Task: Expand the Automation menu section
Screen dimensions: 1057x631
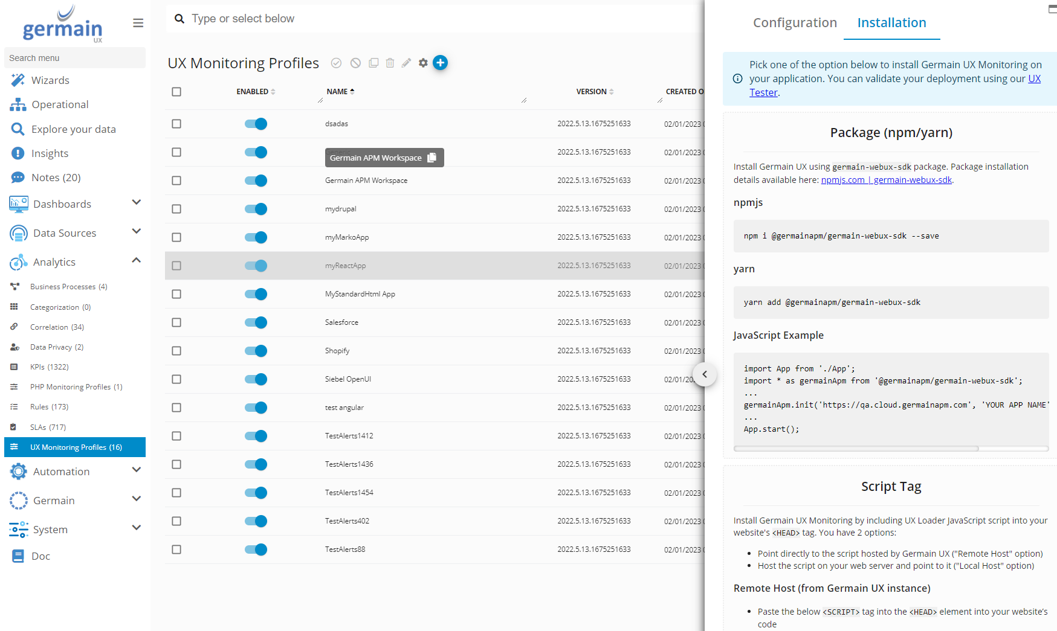Action: [x=136, y=470]
